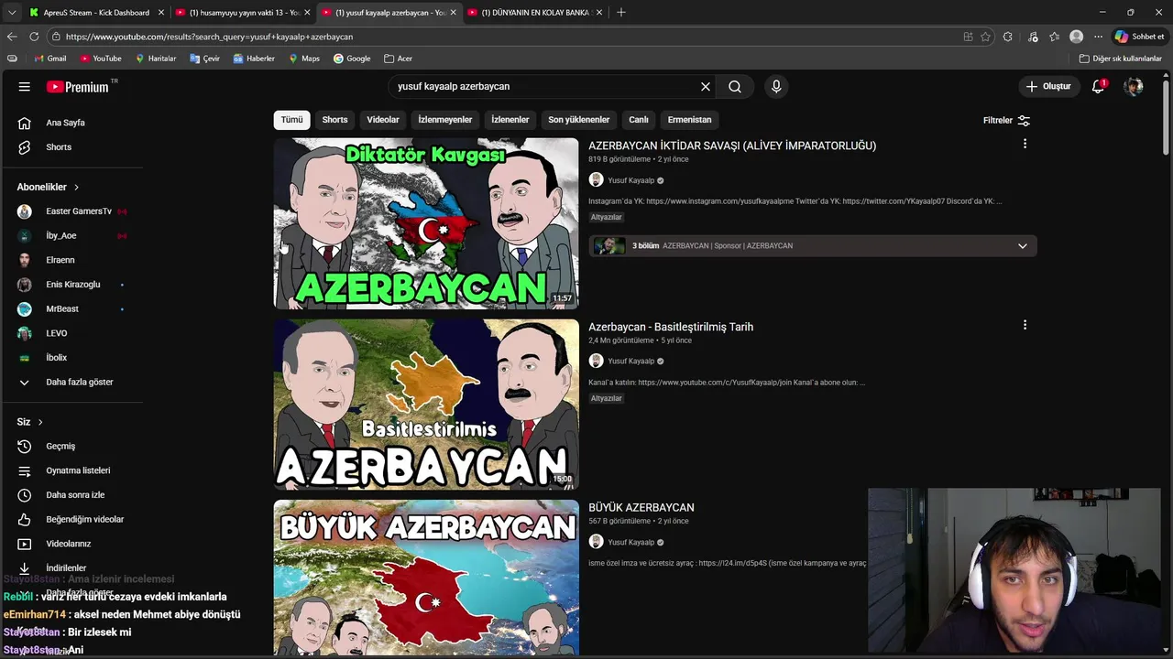The width and height of the screenshot is (1173, 659).
Task: Click the browser address bar URL
Action: [x=209, y=37]
